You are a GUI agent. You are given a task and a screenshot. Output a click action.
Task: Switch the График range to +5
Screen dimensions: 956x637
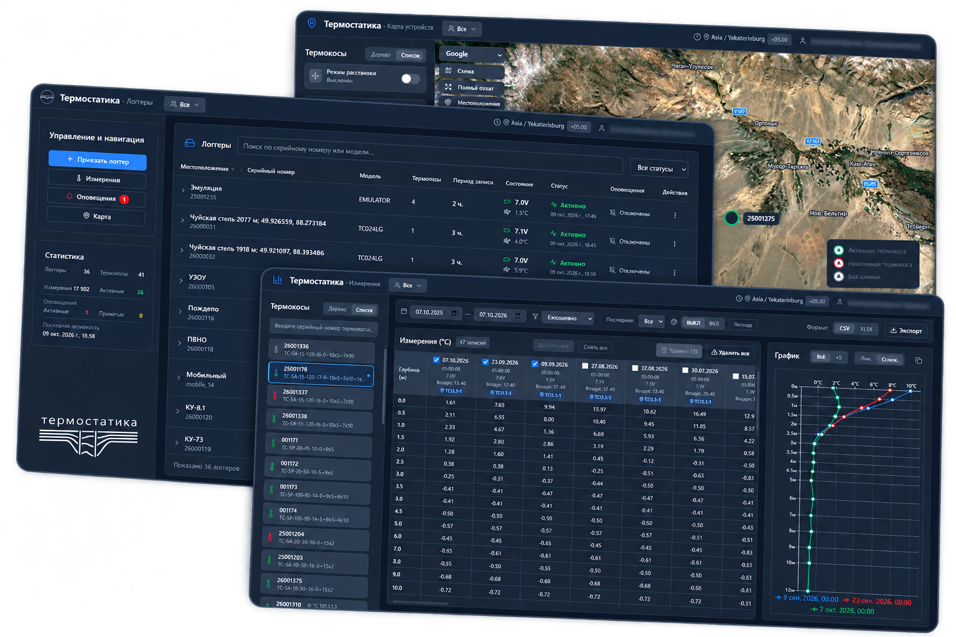(838, 358)
